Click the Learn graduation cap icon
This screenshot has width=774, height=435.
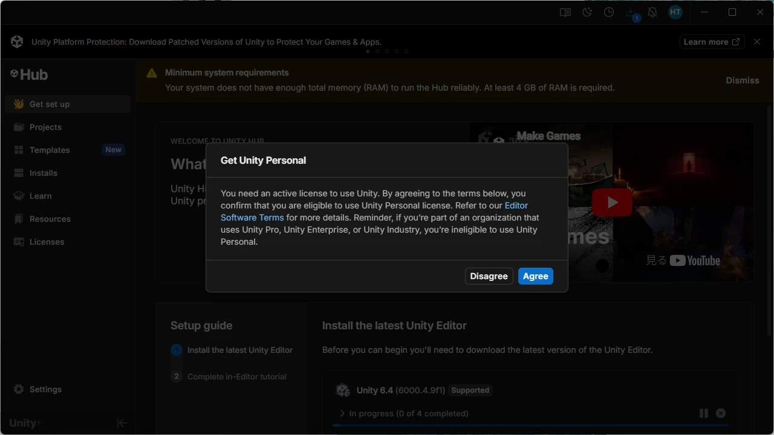pos(19,196)
